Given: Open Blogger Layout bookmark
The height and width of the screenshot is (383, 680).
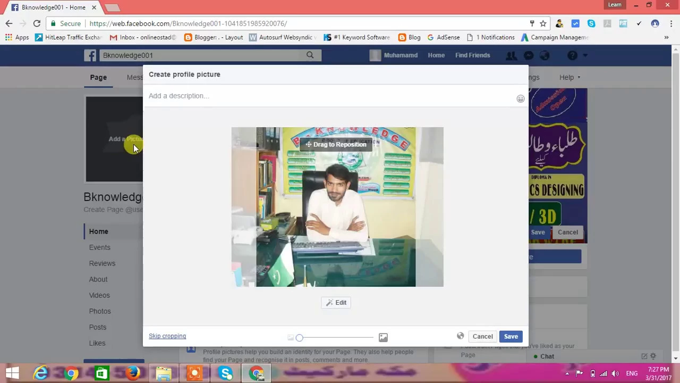Looking at the screenshot, I should pos(214,37).
